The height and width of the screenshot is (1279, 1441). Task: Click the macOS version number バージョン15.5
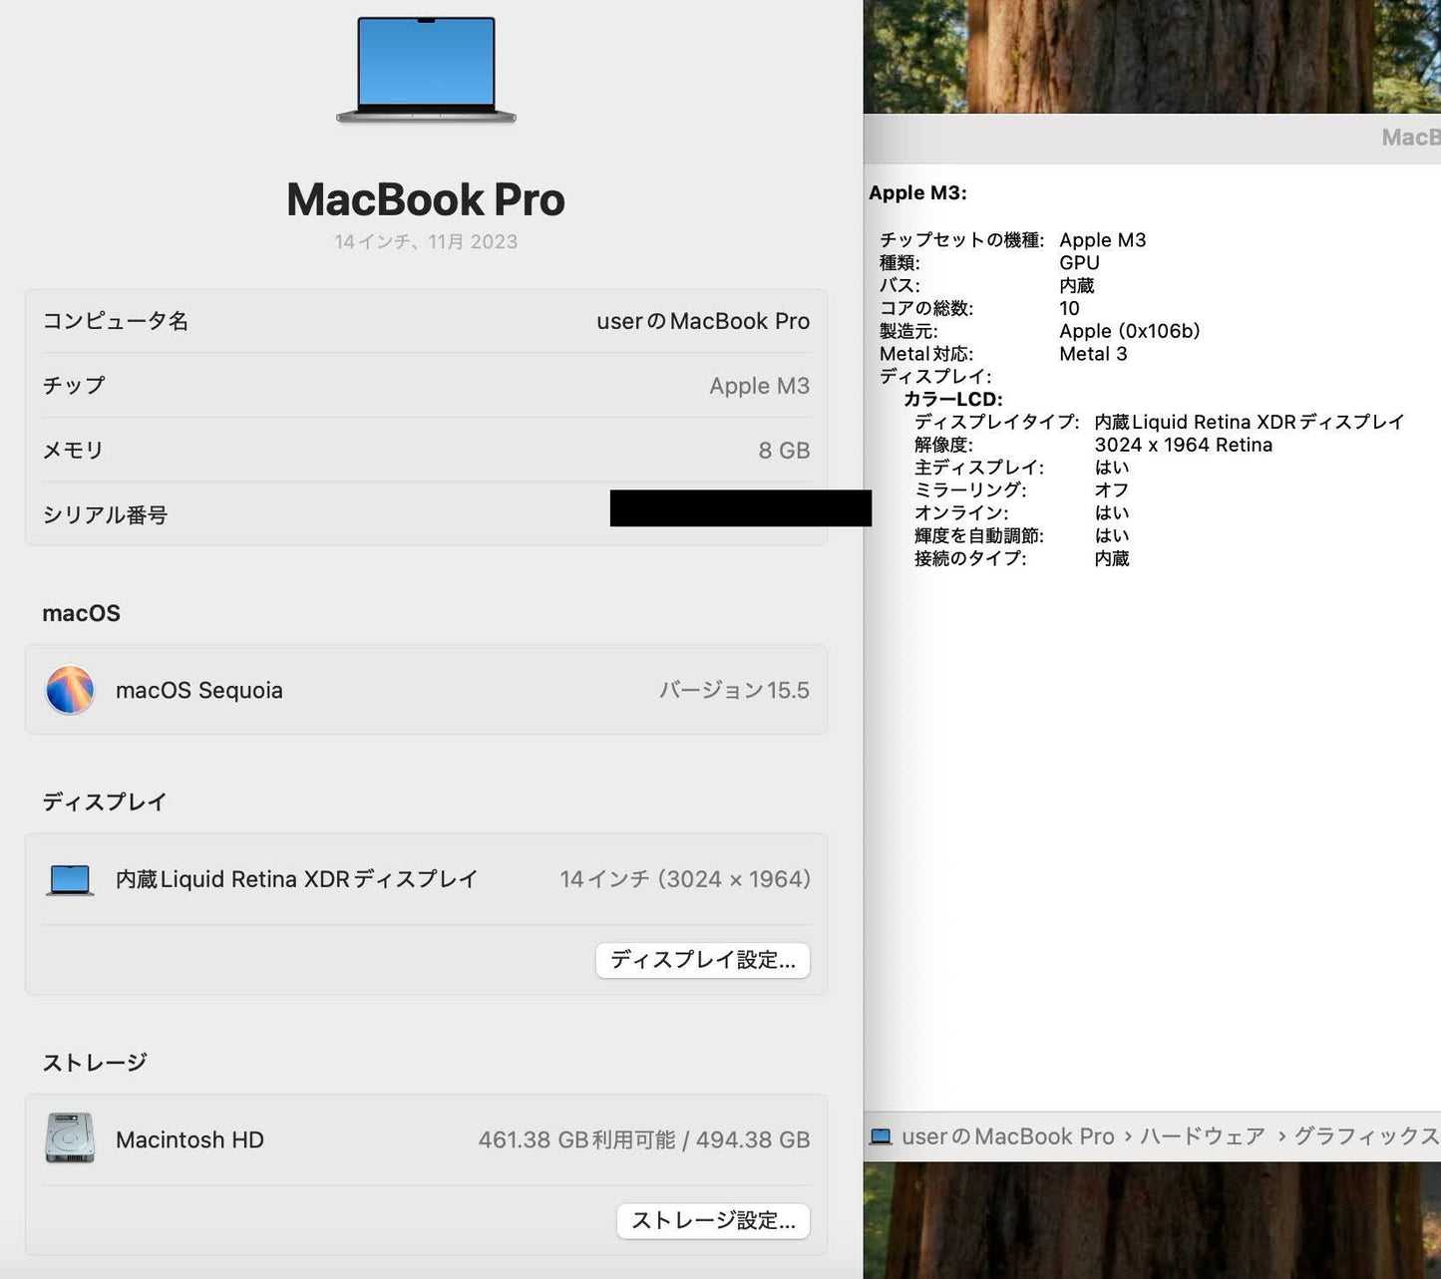pyautogui.click(x=735, y=689)
